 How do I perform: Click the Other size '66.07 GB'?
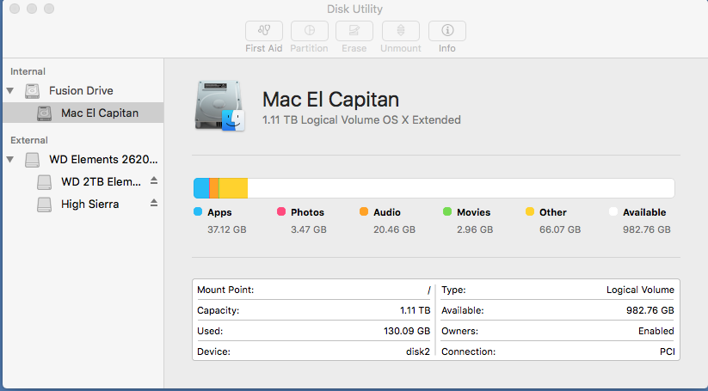point(560,229)
